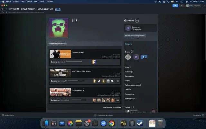Open the Скриншоты link
The width and height of the screenshot is (206, 129).
[129, 76]
